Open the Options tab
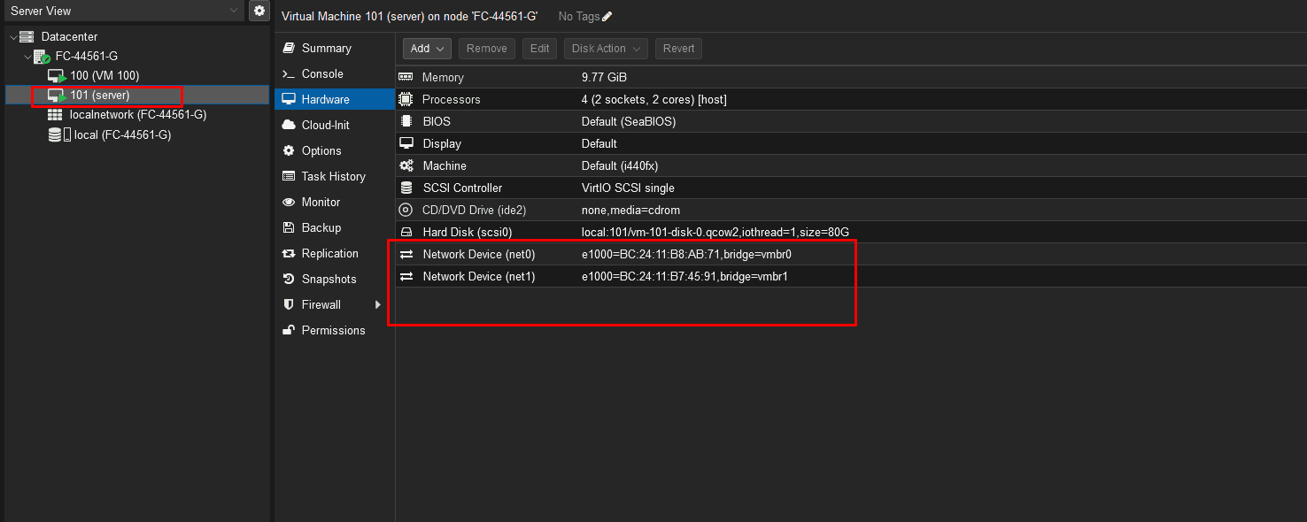Viewport: 1307px width, 522px height. click(334, 151)
